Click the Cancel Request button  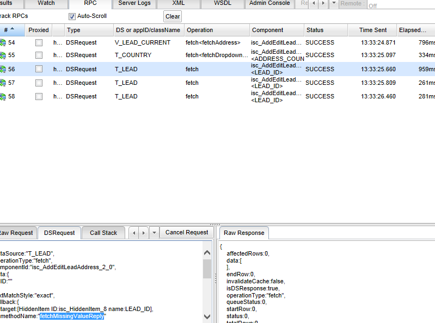tap(187, 233)
